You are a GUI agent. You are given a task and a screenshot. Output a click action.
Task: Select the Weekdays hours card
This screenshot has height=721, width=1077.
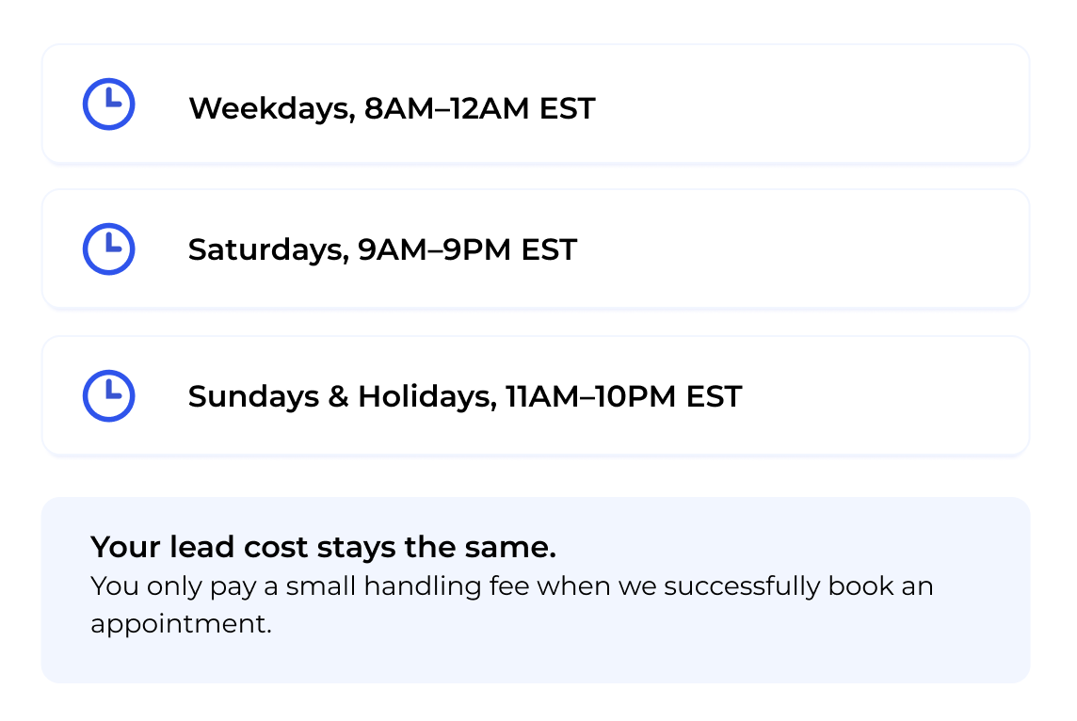(800, 104)
